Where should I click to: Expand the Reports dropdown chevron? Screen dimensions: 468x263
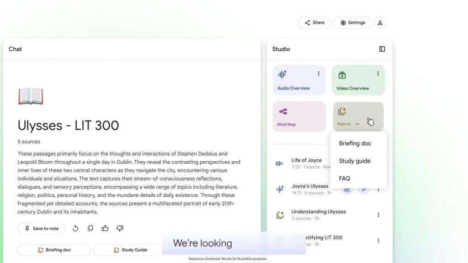pyautogui.click(x=357, y=124)
